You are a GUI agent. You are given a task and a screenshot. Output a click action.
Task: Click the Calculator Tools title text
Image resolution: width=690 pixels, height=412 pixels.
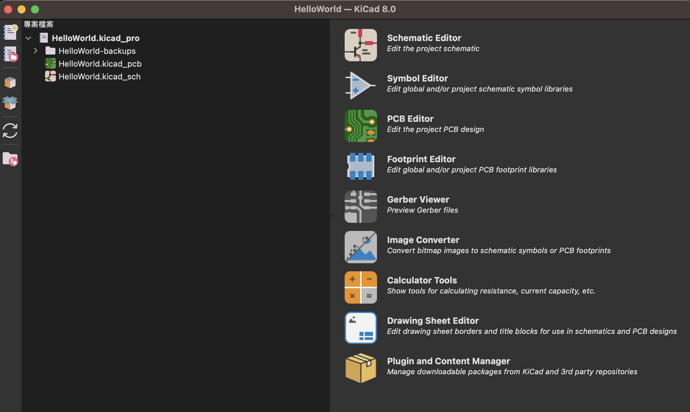422,280
